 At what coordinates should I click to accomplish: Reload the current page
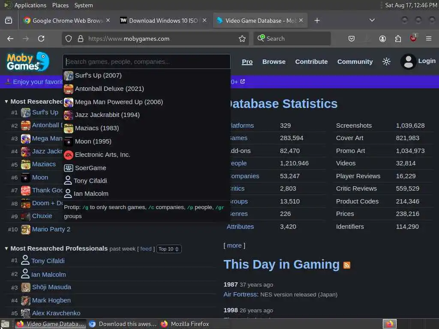tap(41, 39)
